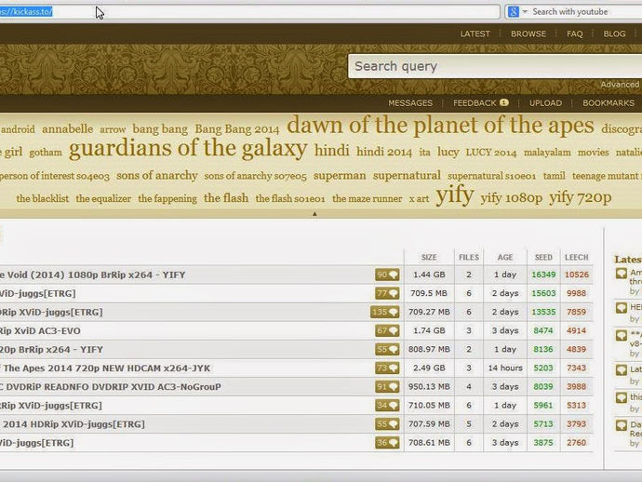Open the 55 comments badge on 808.97 MB row
642x482 pixels.
click(387, 349)
